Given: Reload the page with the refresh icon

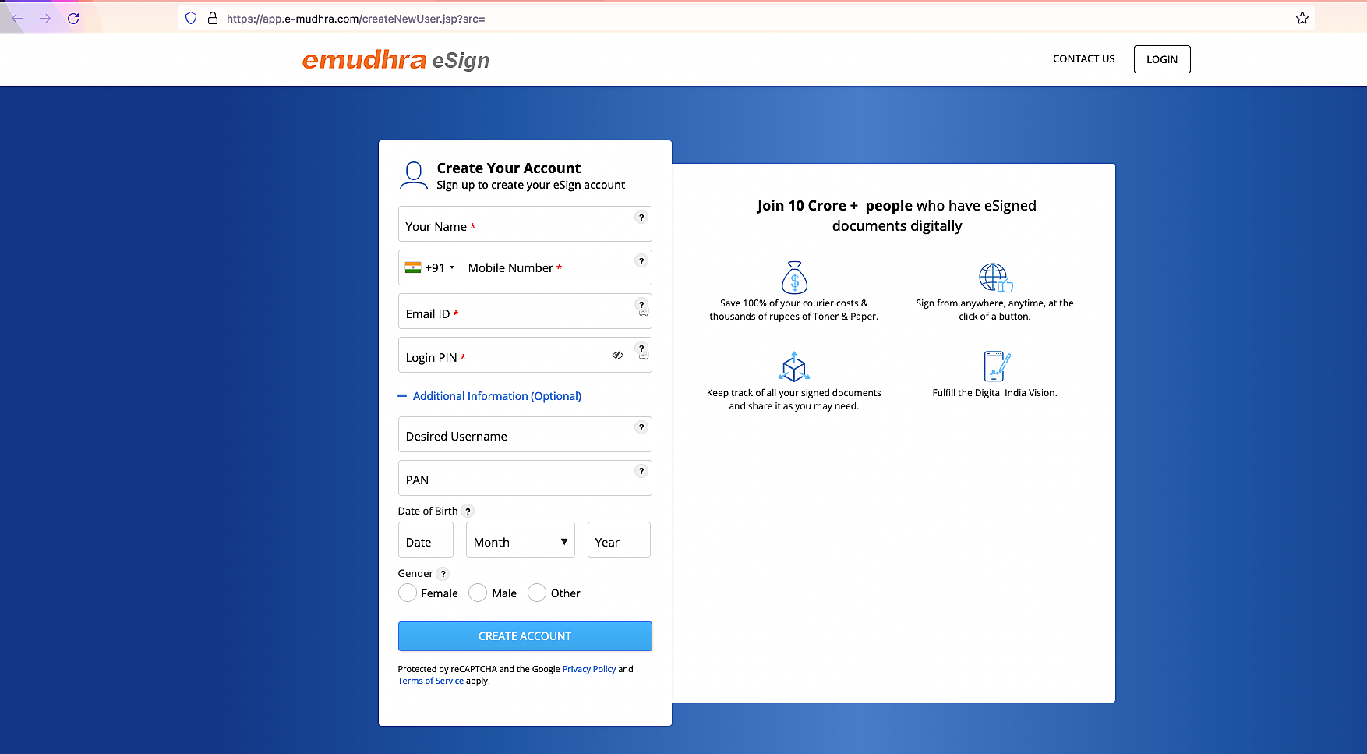Looking at the screenshot, I should point(73,19).
